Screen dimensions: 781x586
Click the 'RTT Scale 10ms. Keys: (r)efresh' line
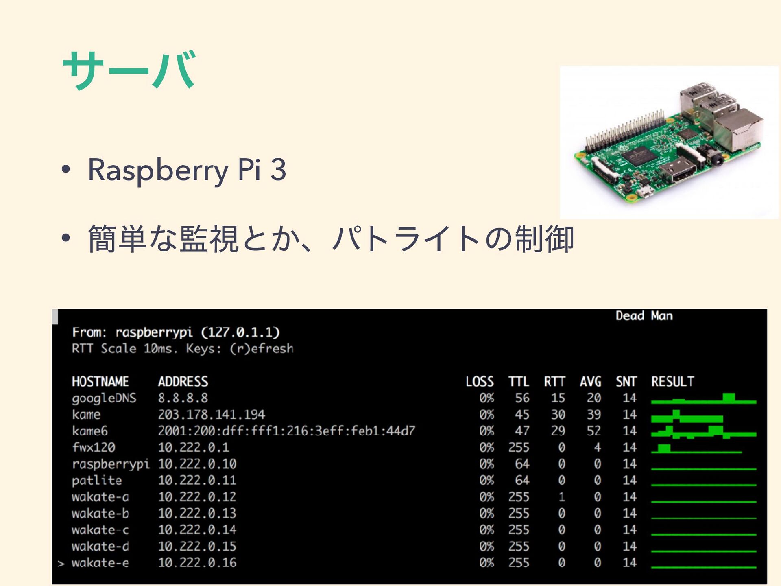(183, 349)
